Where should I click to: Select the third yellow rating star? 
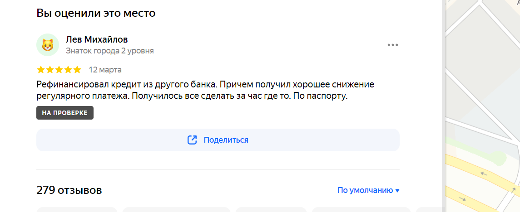(59, 70)
